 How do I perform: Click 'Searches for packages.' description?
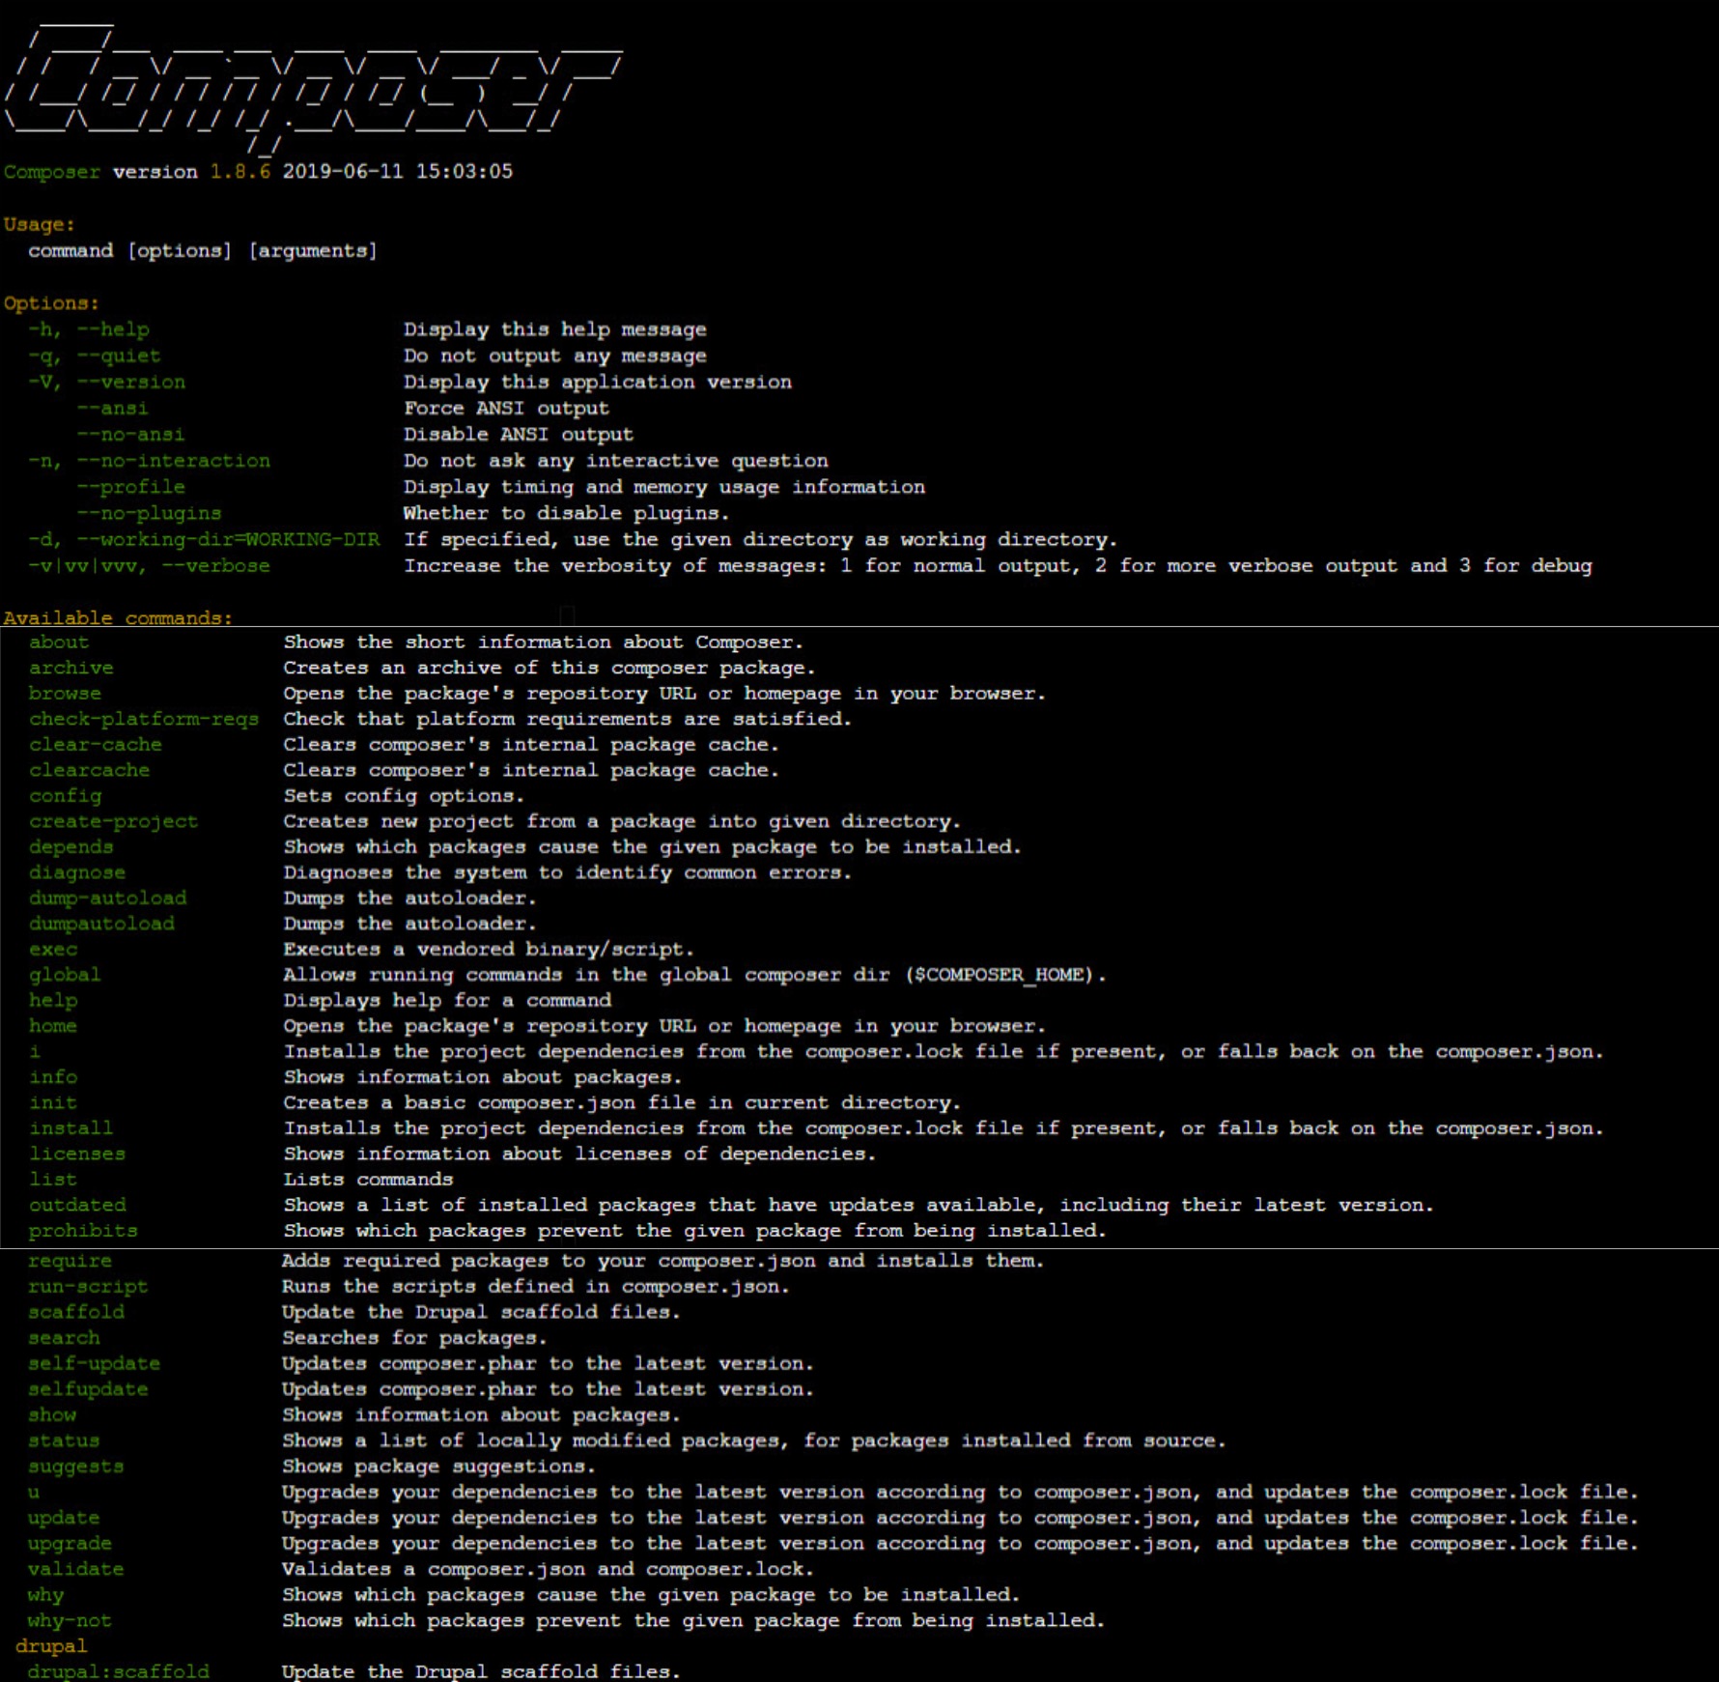click(x=414, y=1338)
